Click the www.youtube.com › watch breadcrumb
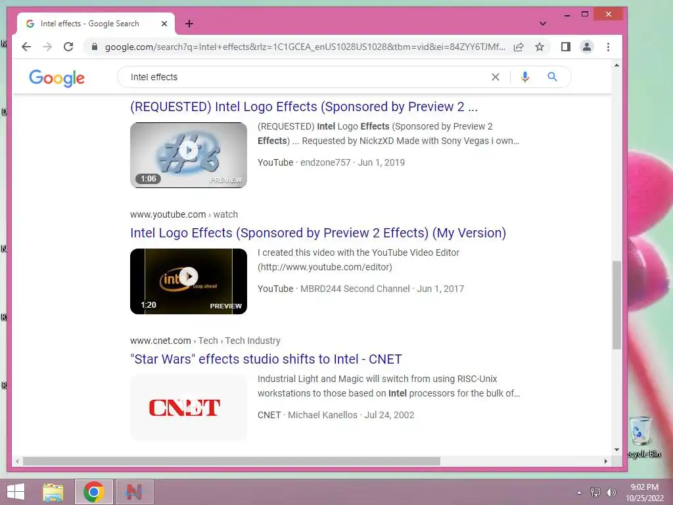Viewport: 673px width, 505px height. pos(184,214)
